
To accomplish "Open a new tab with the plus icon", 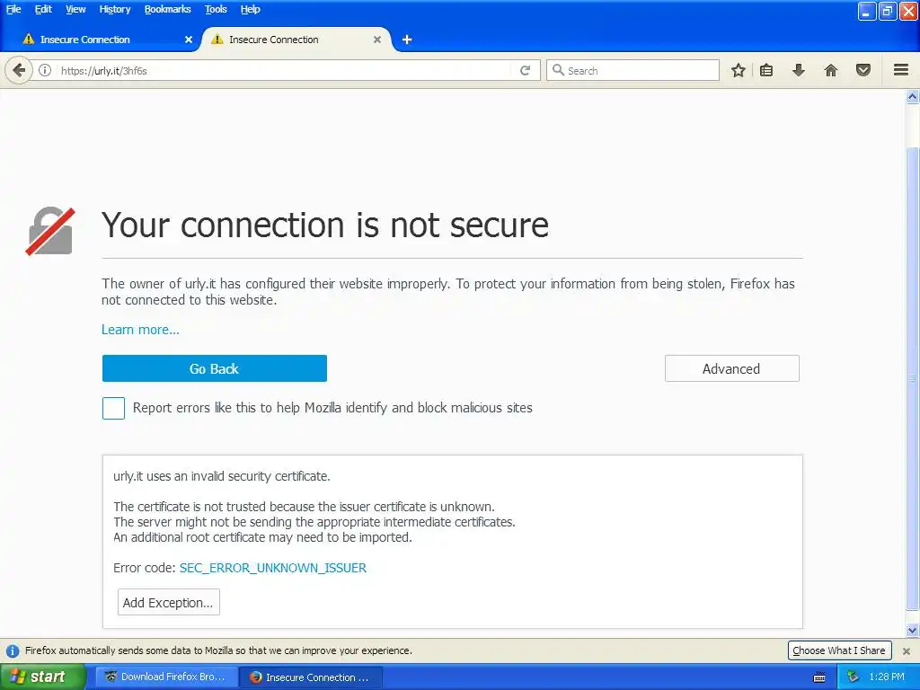I will pyautogui.click(x=407, y=40).
